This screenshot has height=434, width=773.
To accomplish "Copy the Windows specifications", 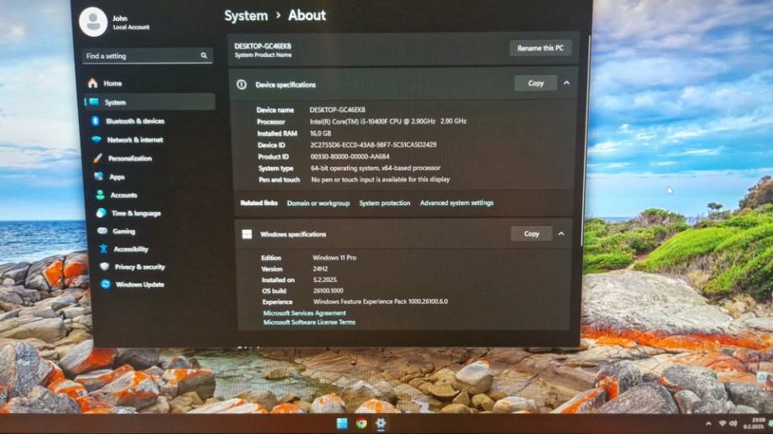I will tap(531, 233).
